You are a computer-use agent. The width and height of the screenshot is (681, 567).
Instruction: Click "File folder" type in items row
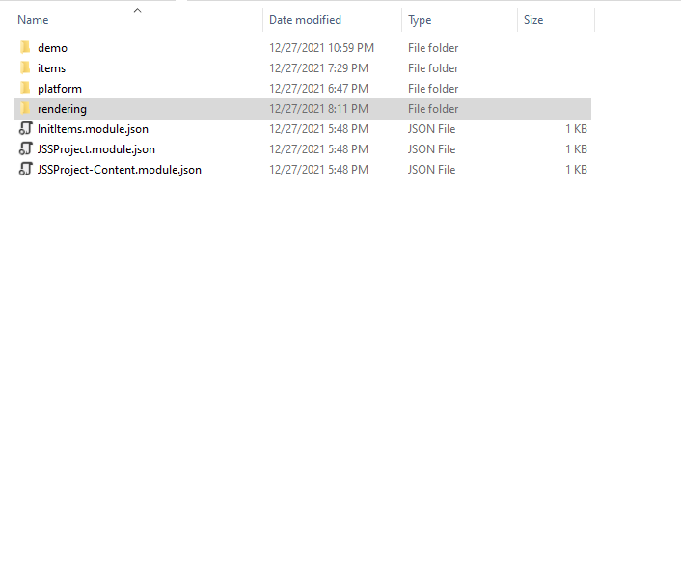tap(433, 68)
